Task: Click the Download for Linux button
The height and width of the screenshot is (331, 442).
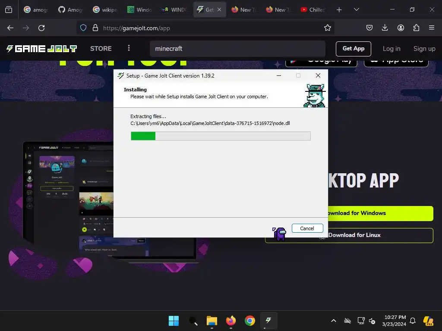Action: (381, 235)
